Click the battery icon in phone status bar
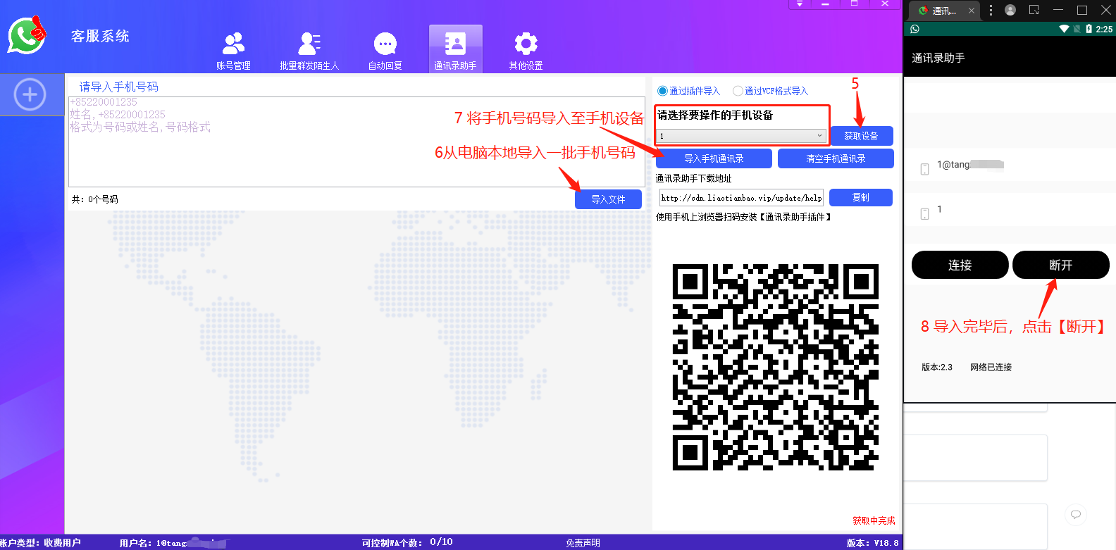 click(1089, 29)
